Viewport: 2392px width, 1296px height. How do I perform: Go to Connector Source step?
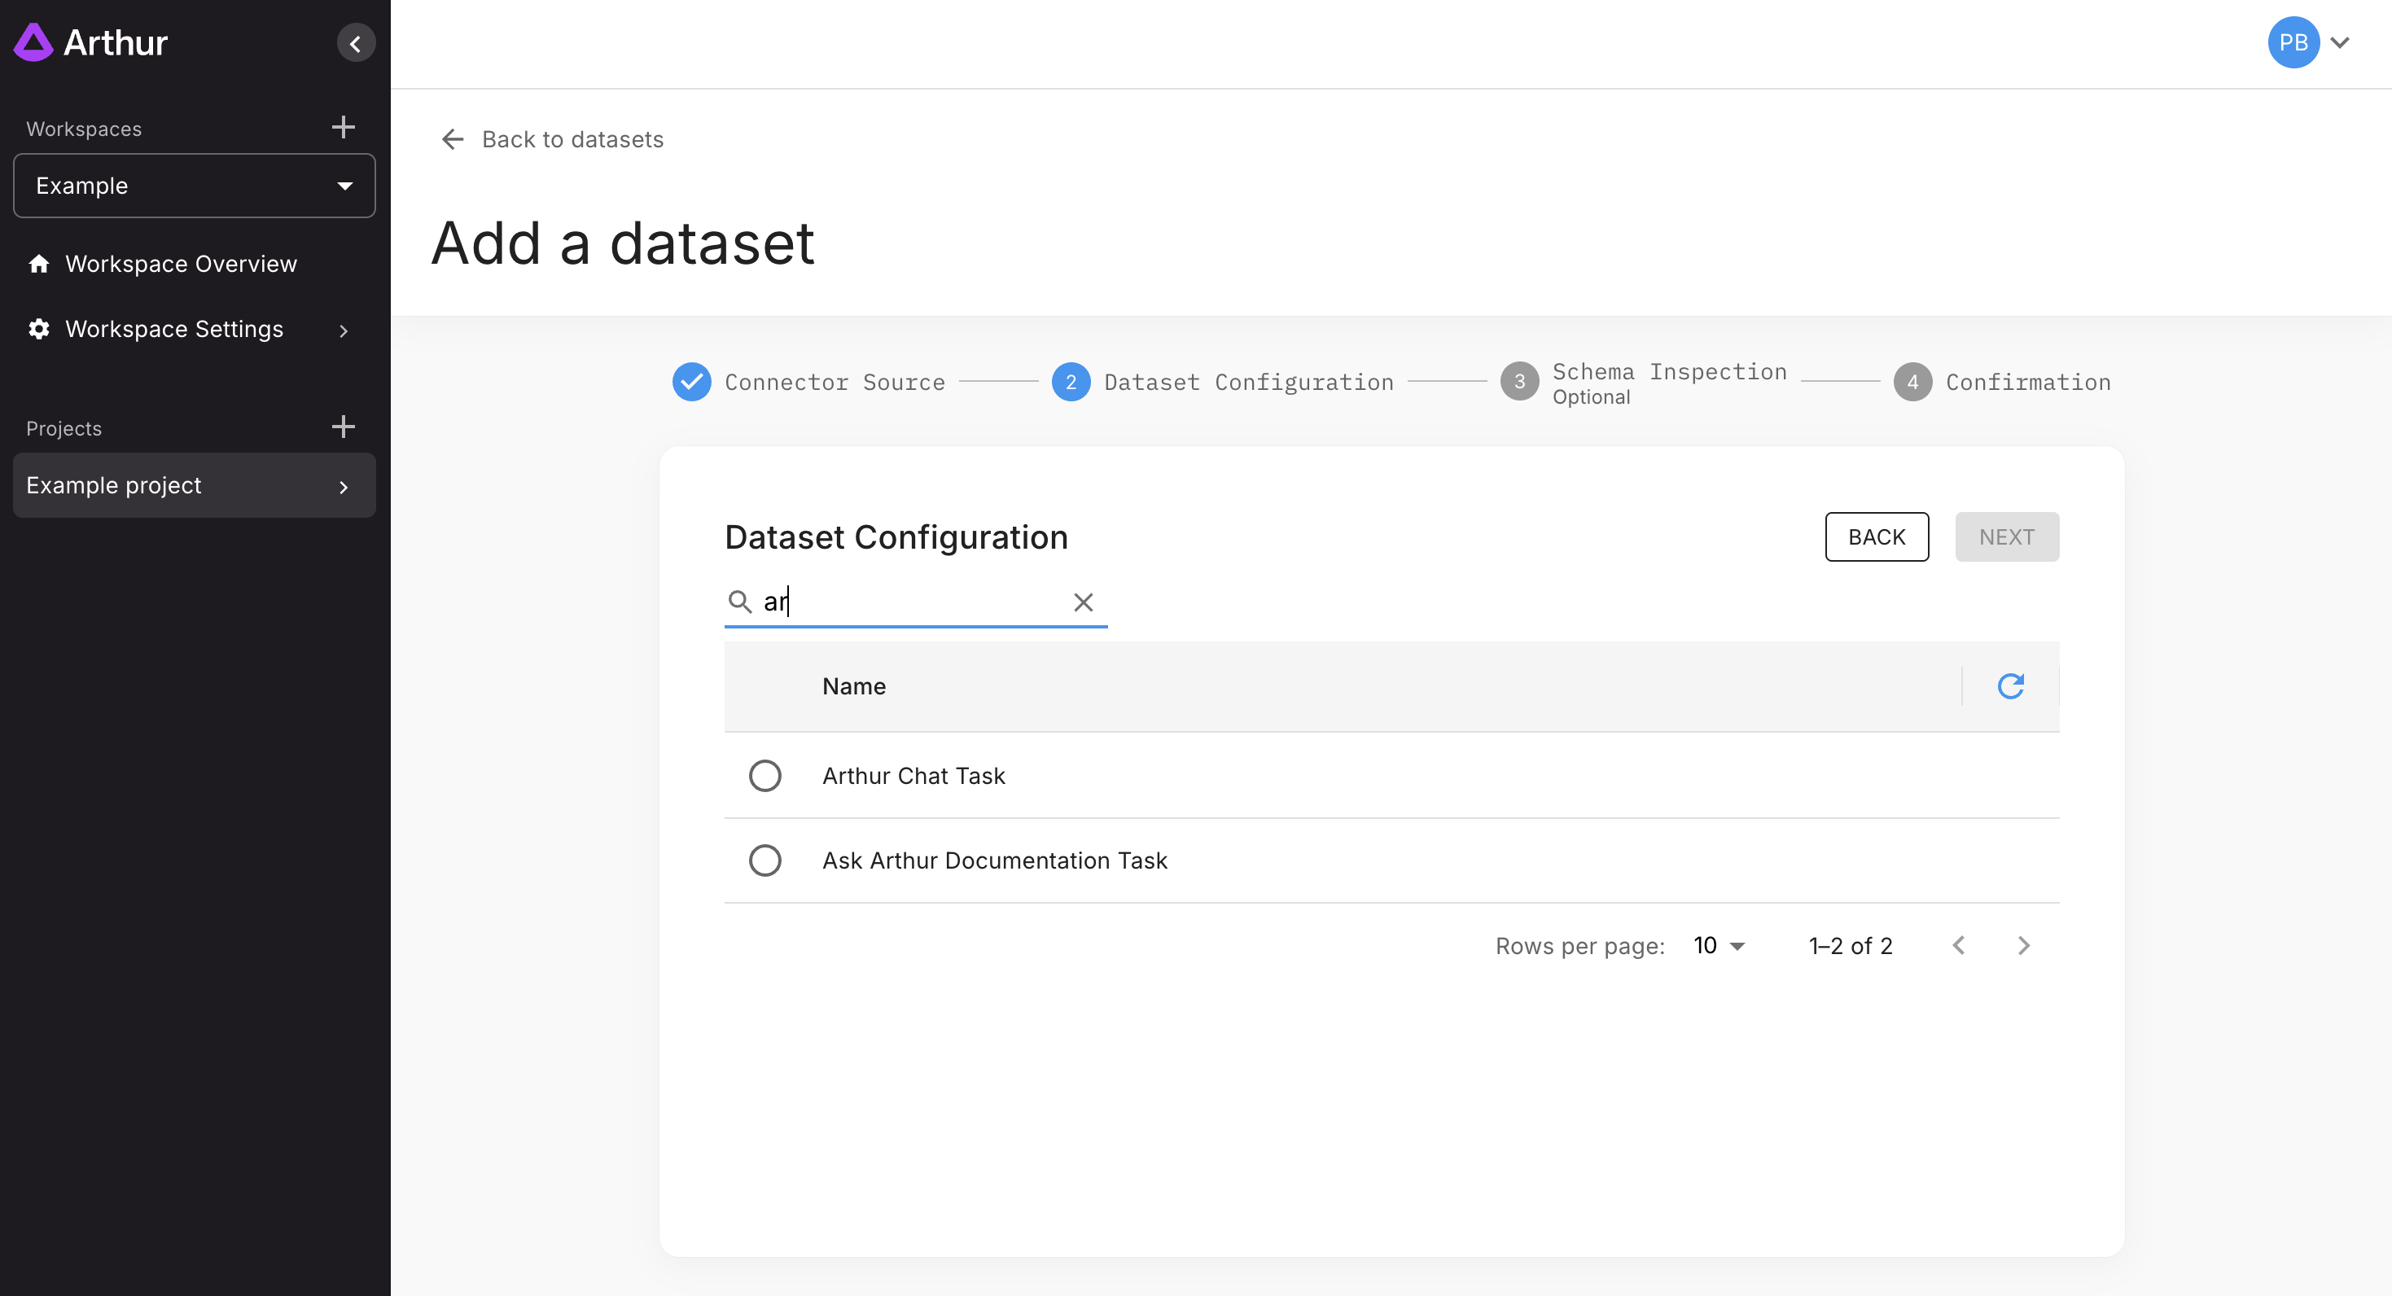point(692,382)
